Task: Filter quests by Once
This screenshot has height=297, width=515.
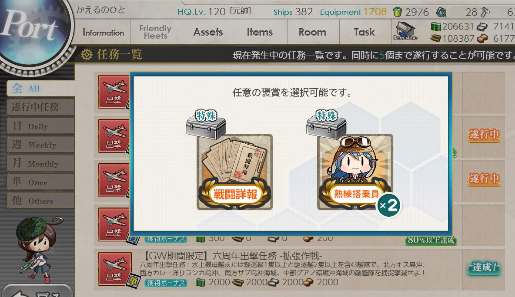Action: point(41,182)
